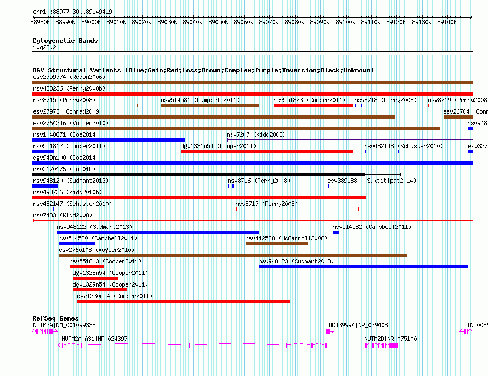This screenshot has height=376, width=488.
Task: Select the esv2764246 (Vogler2010) label
Action: [71, 123]
